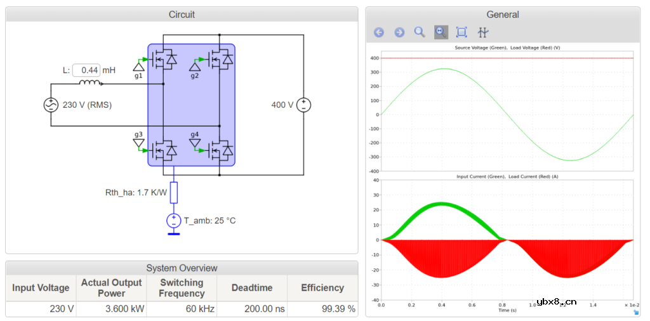The height and width of the screenshot is (321, 650).
Task: Select the g3 gate signal triangle
Action: point(138,144)
